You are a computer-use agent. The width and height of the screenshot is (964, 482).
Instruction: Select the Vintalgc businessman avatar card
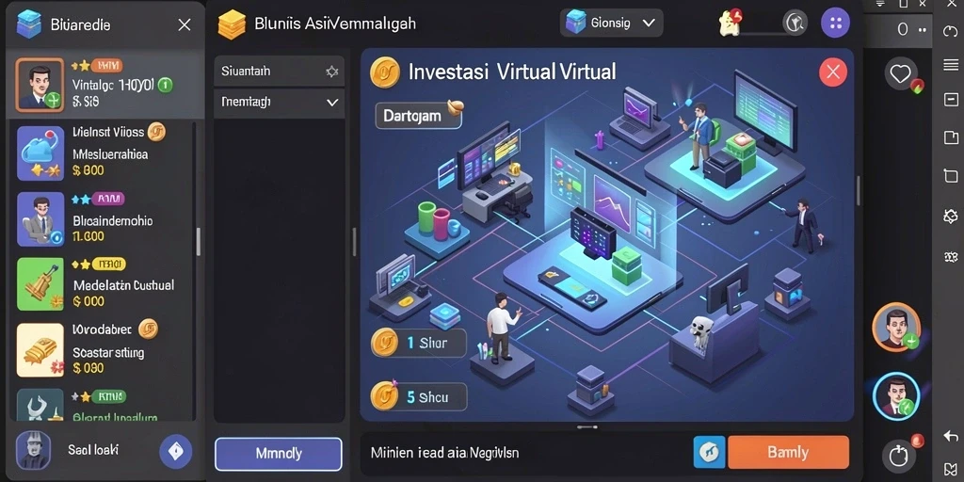pyautogui.click(x=40, y=85)
